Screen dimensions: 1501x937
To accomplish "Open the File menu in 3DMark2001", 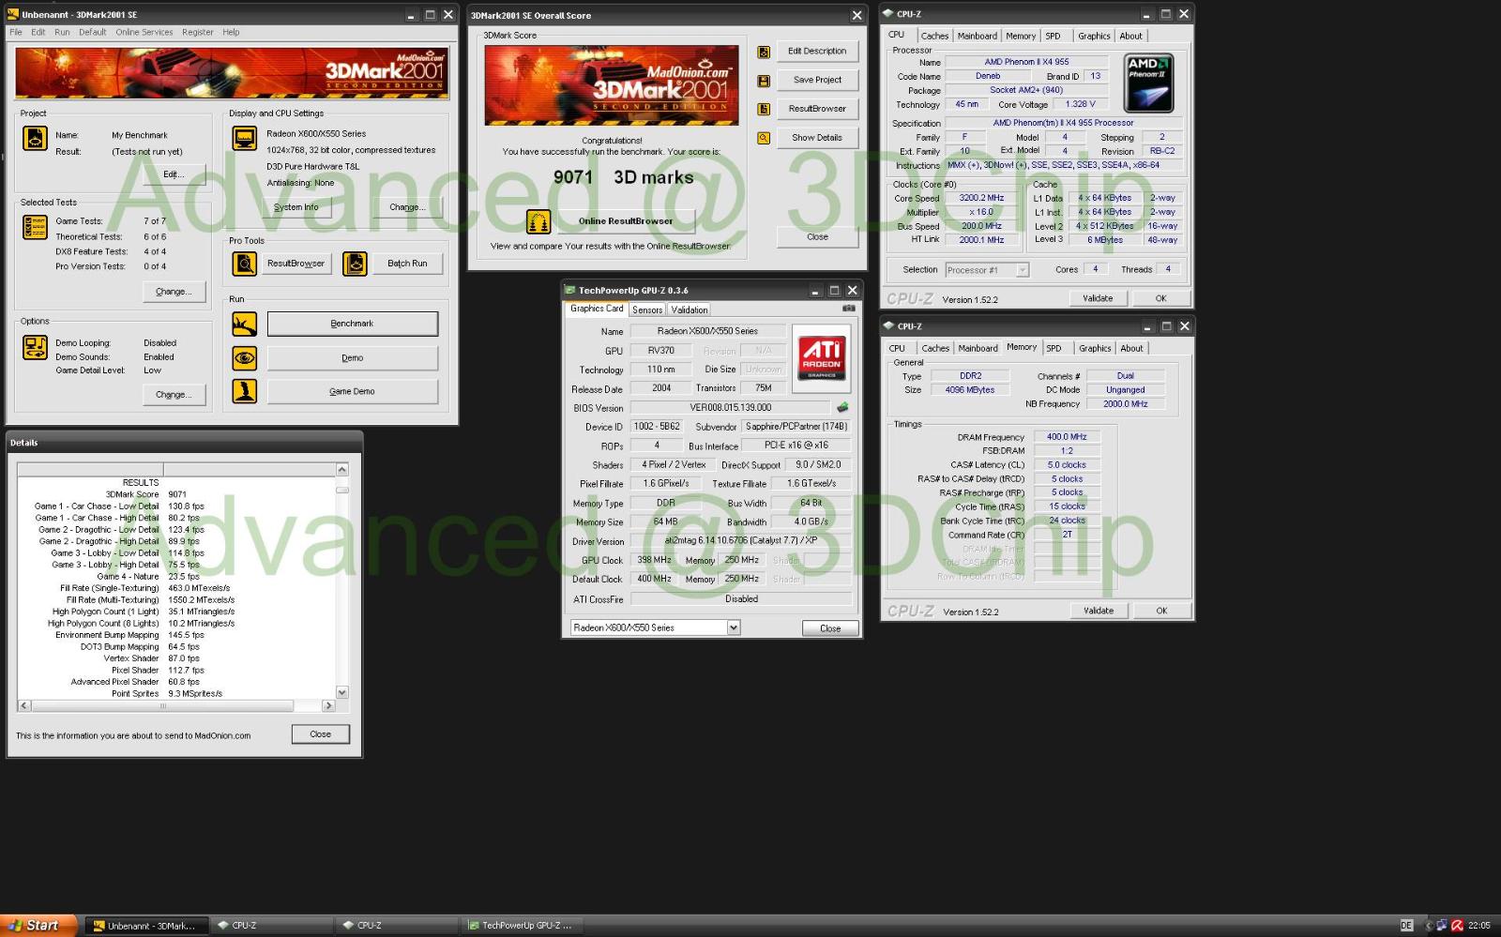I will [16, 32].
